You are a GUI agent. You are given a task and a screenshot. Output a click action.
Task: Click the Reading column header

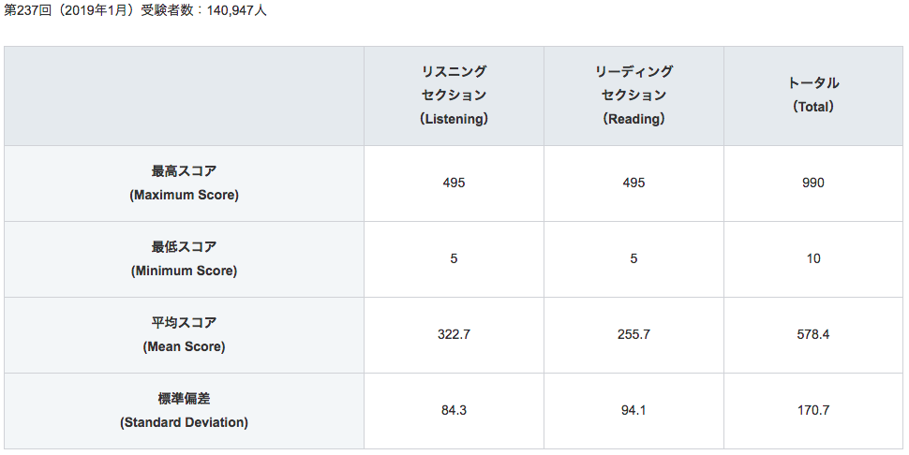[x=633, y=95]
